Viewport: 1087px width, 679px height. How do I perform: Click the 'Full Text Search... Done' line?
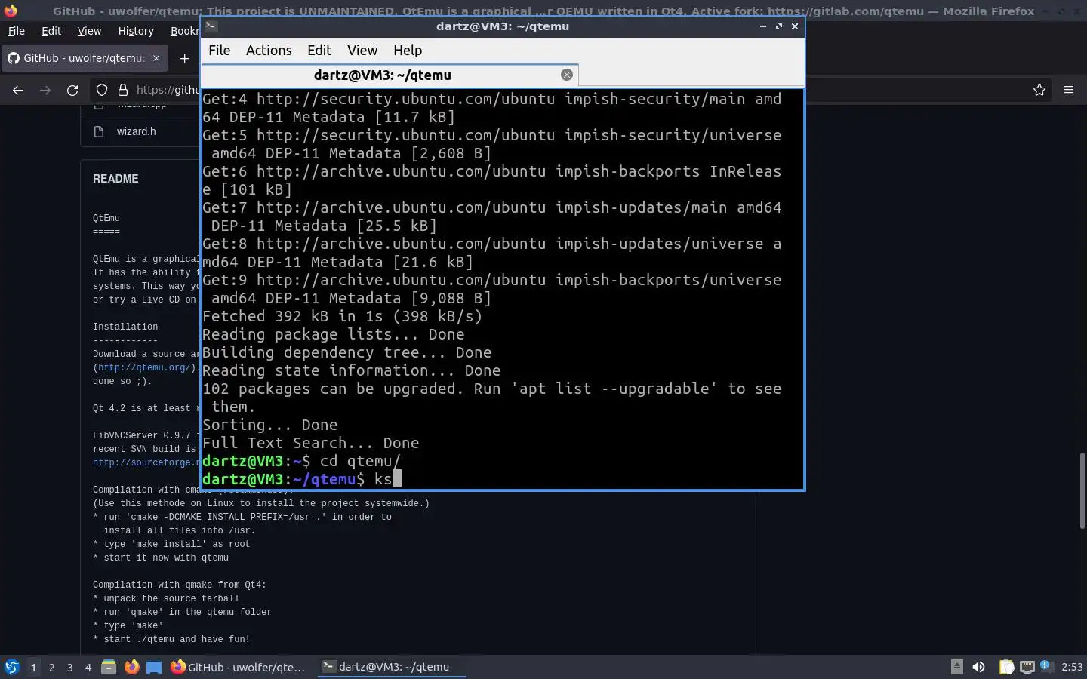tap(311, 443)
